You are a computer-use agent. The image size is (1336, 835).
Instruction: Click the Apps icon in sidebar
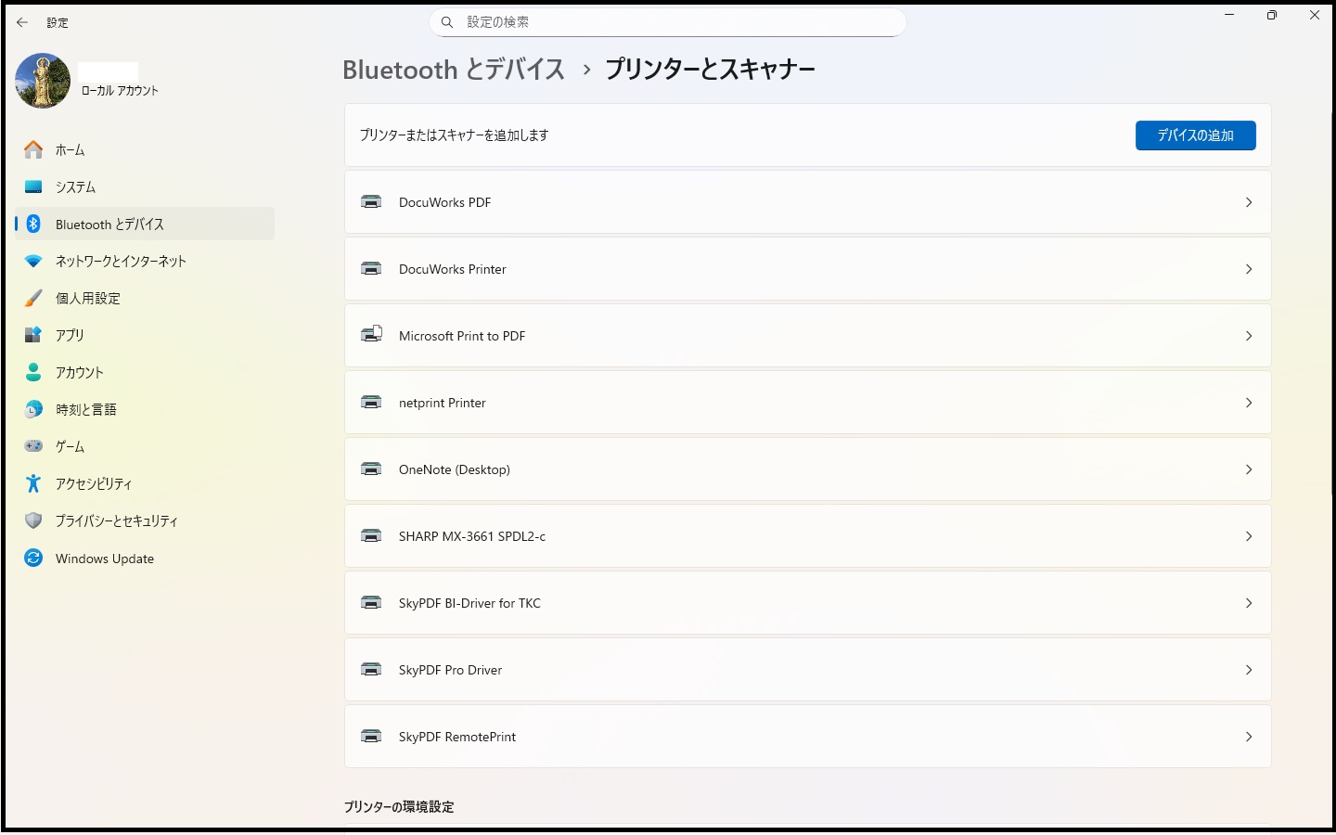(x=33, y=335)
